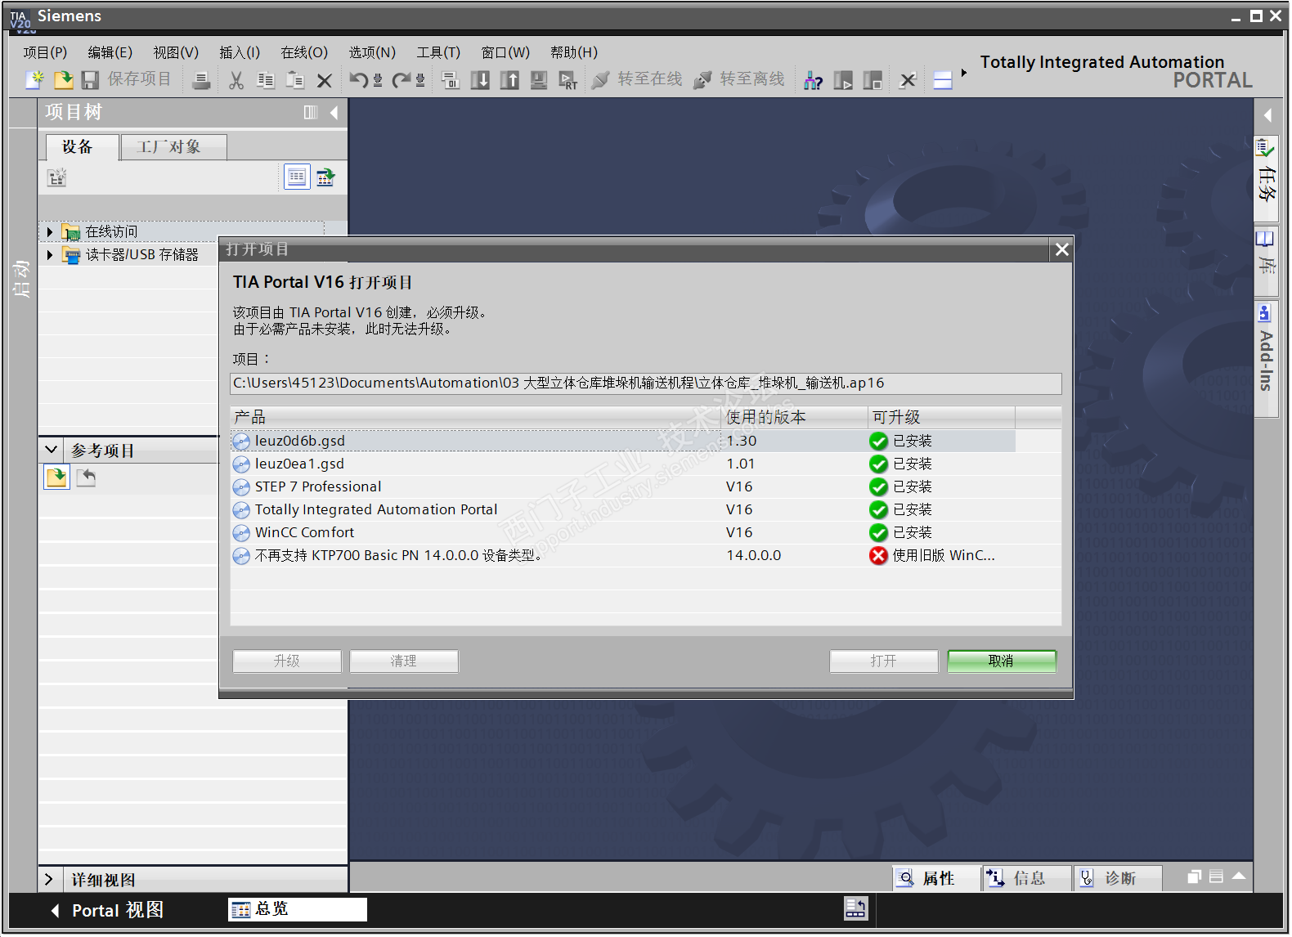Open the 帮助(H) menu
The image size is (1292, 937).
tap(574, 52)
